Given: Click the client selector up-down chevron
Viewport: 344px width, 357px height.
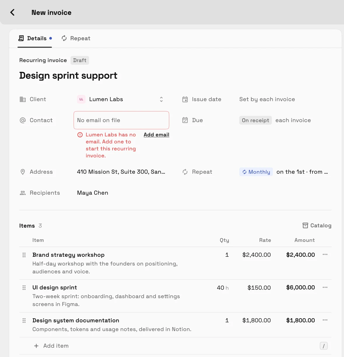Looking at the screenshot, I should point(161,99).
